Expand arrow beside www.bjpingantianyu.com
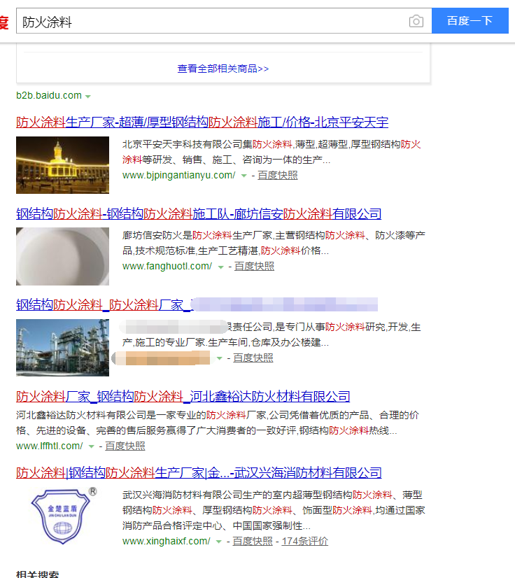 244,176
